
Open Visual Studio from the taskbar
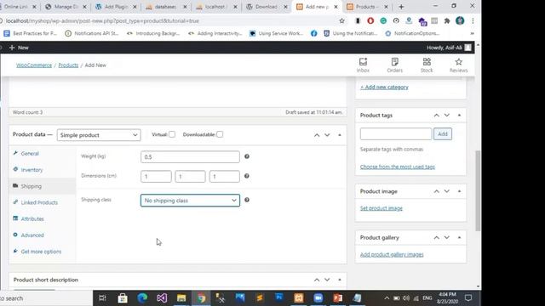pyautogui.click(x=162, y=298)
